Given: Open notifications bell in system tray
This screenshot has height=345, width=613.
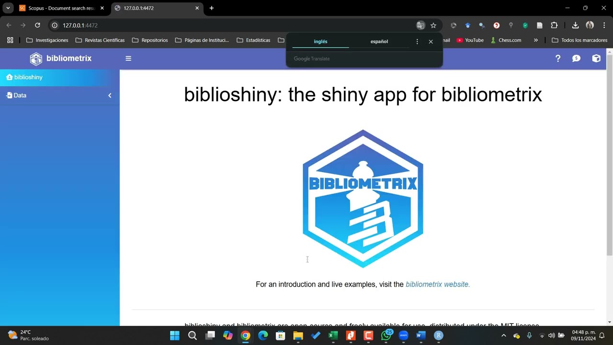Looking at the screenshot, I should [x=602, y=335].
